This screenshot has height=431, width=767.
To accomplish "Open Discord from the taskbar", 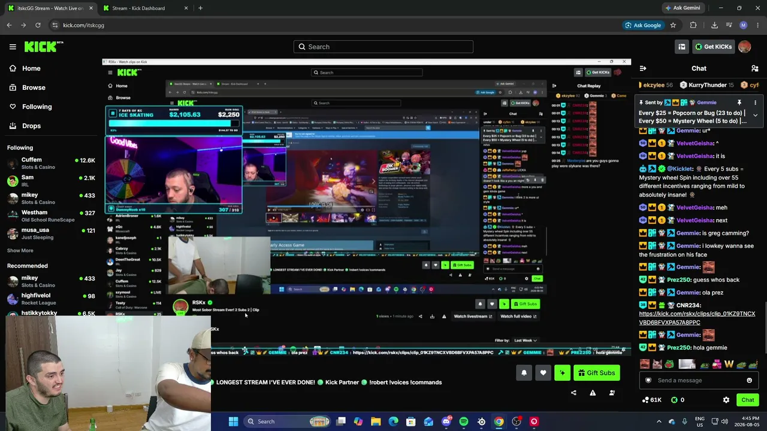I will point(446,421).
